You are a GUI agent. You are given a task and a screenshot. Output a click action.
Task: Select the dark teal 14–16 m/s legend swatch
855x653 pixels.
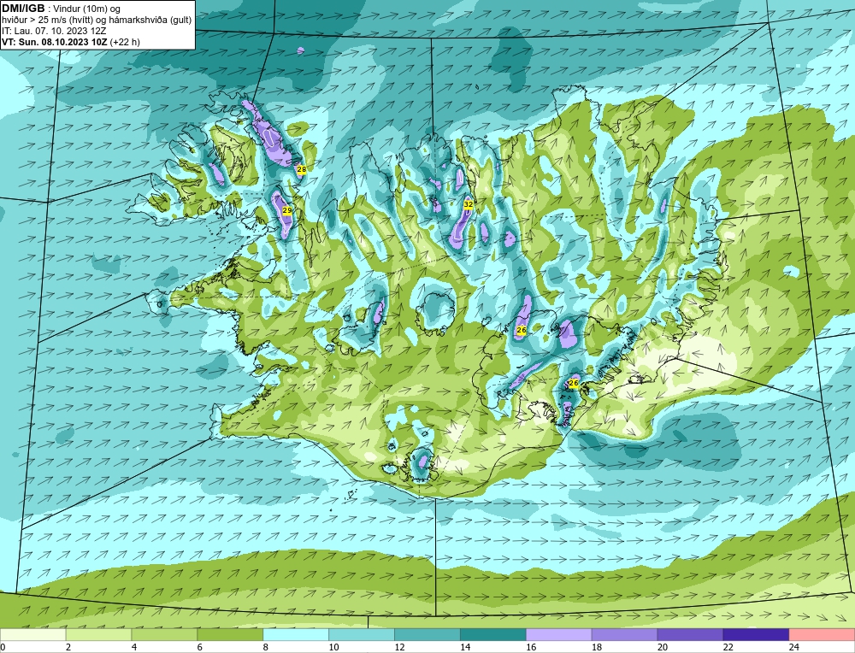493,634
